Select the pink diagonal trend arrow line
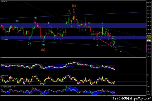This screenshot has height=101, width=152. [105, 43]
